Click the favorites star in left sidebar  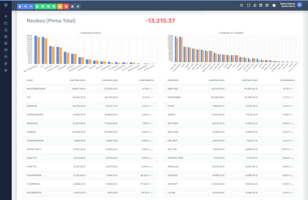pyautogui.click(x=6, y=16)
